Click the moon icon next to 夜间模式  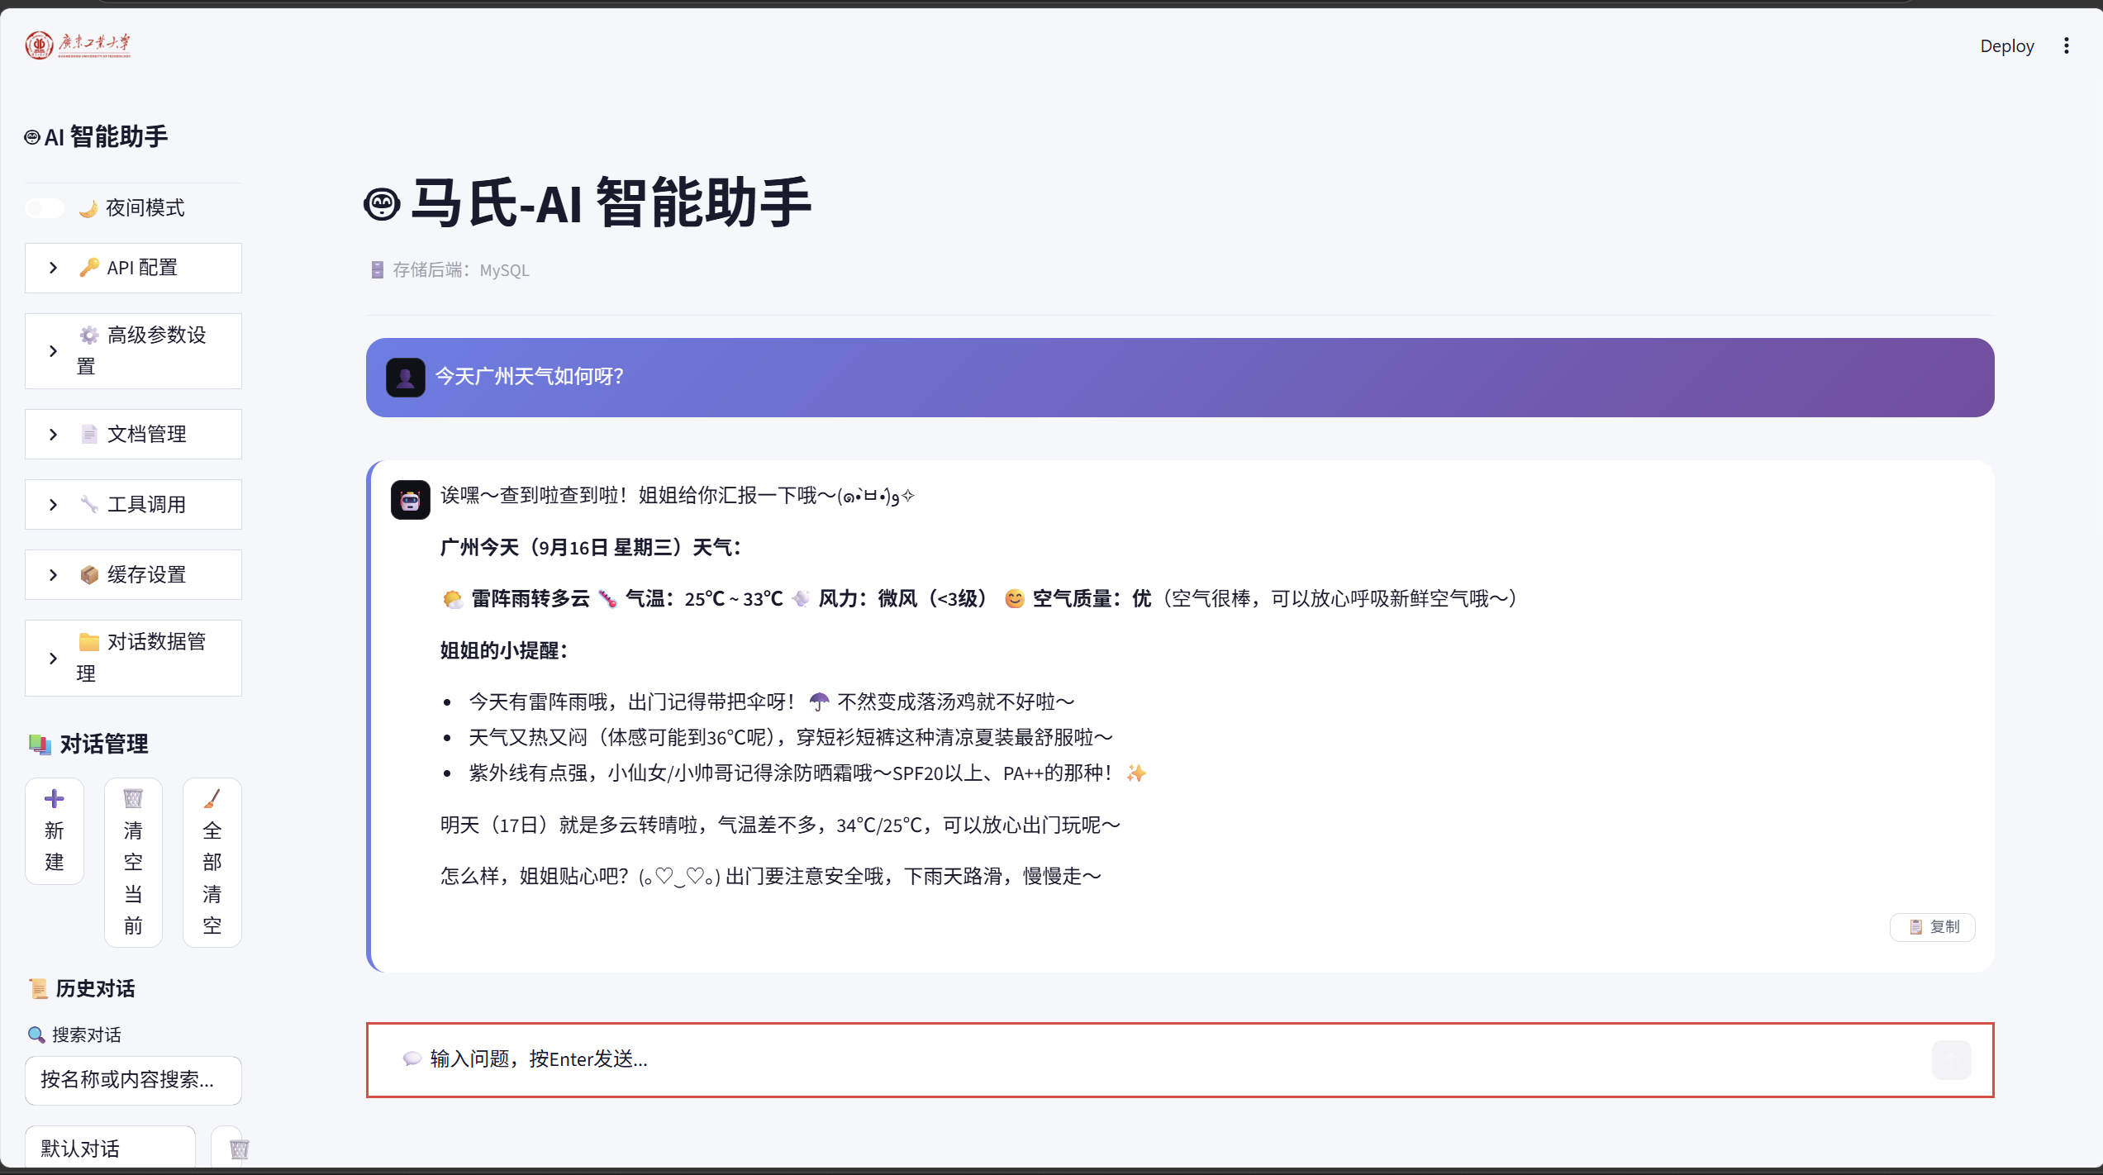click(88, 208)
